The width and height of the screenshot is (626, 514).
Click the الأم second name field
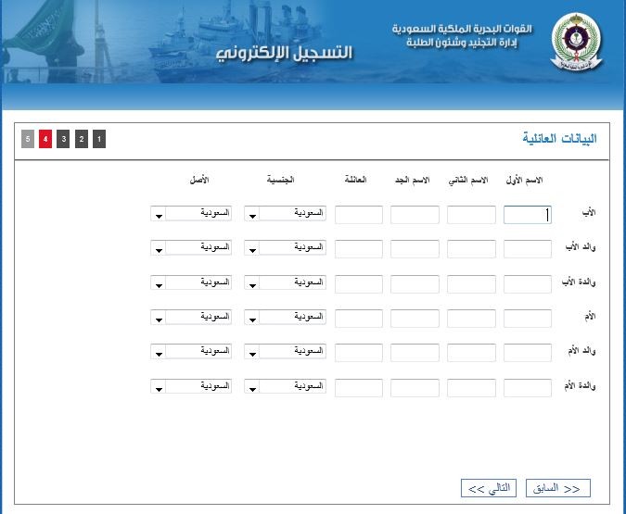click(471, 319)
